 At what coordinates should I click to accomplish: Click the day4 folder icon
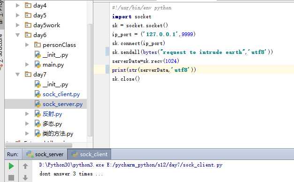pyautogui.click(x=28, y=6)
